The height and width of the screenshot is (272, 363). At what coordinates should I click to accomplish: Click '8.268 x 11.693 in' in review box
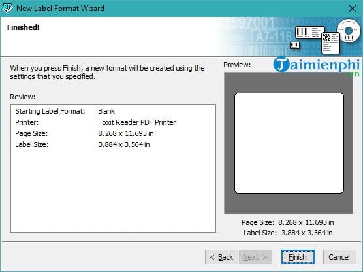coord(126,133)
